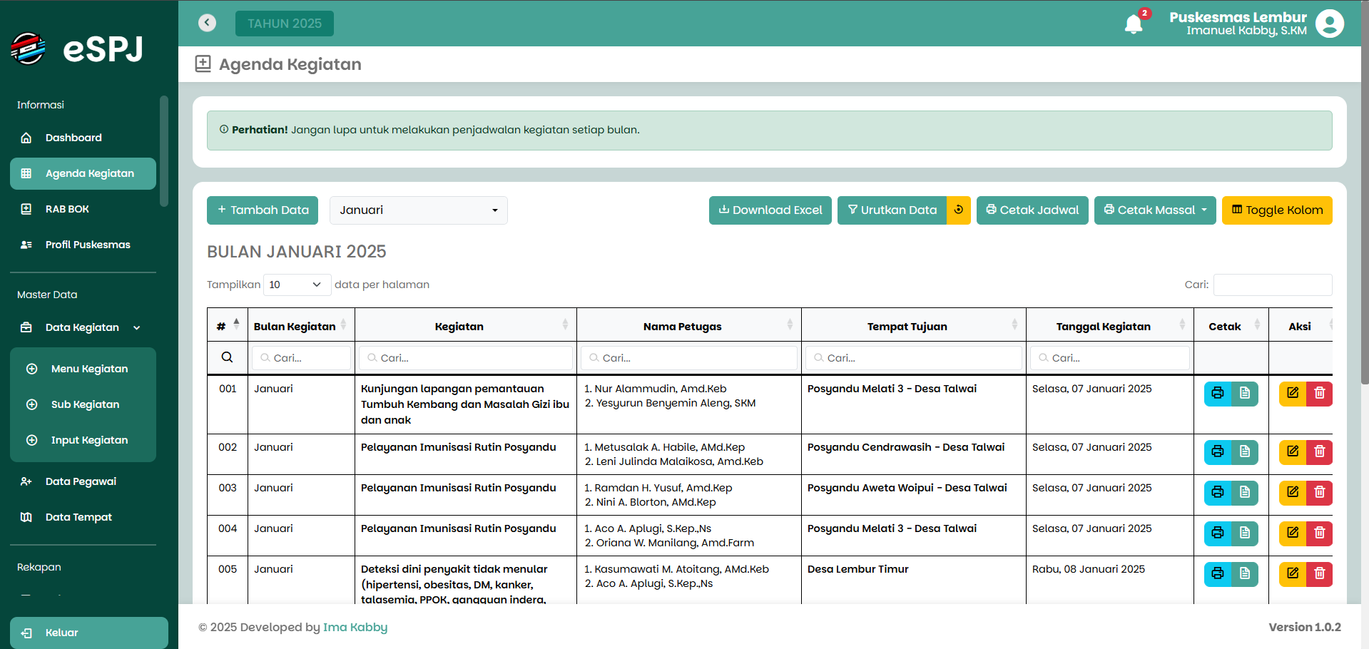
Task: Sort by Nama Petugas column
Action: (689, 326)
